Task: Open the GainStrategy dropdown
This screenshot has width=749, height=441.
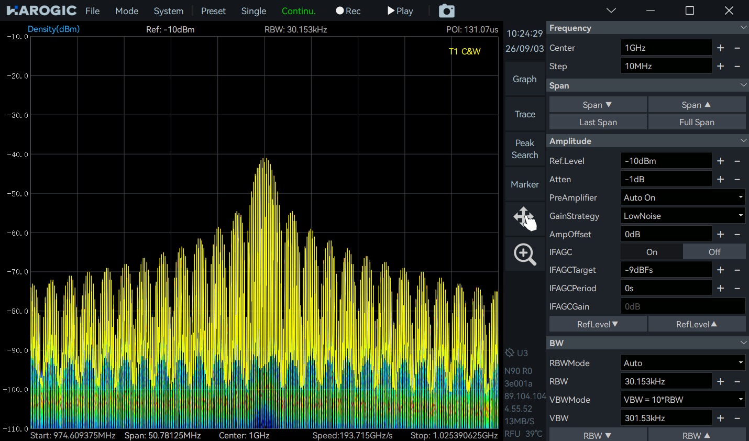Action: click(683, 216)
